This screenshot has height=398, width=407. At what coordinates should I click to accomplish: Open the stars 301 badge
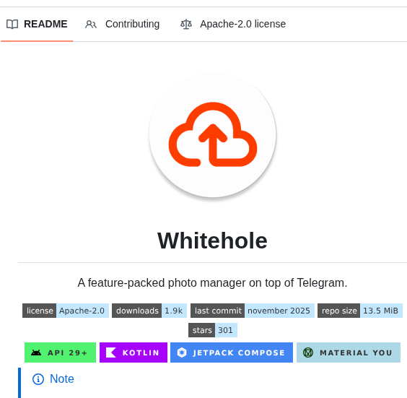coord(213,330)
